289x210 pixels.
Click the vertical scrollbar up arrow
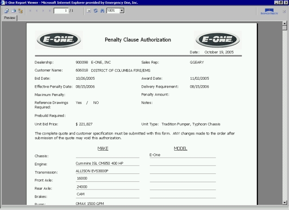point(284,24)
